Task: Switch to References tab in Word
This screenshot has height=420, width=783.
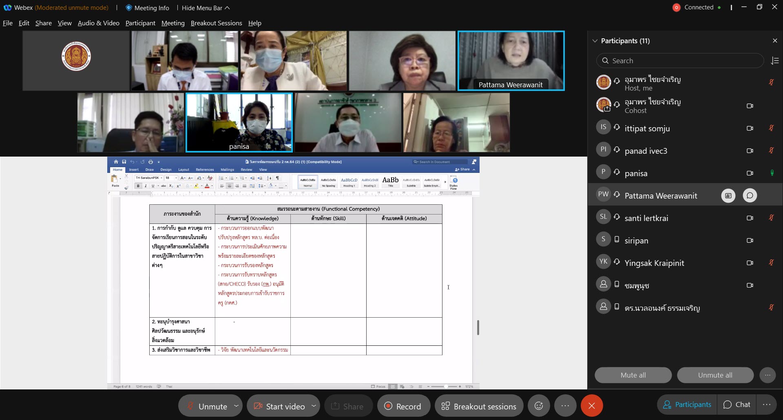Action: tap(205, 170)
